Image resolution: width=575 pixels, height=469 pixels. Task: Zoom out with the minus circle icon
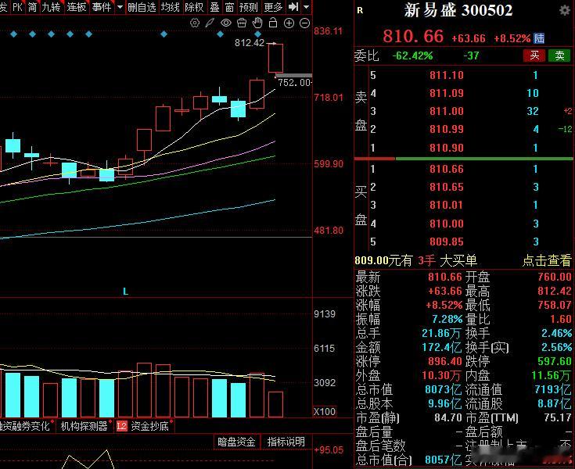point(305,23)
